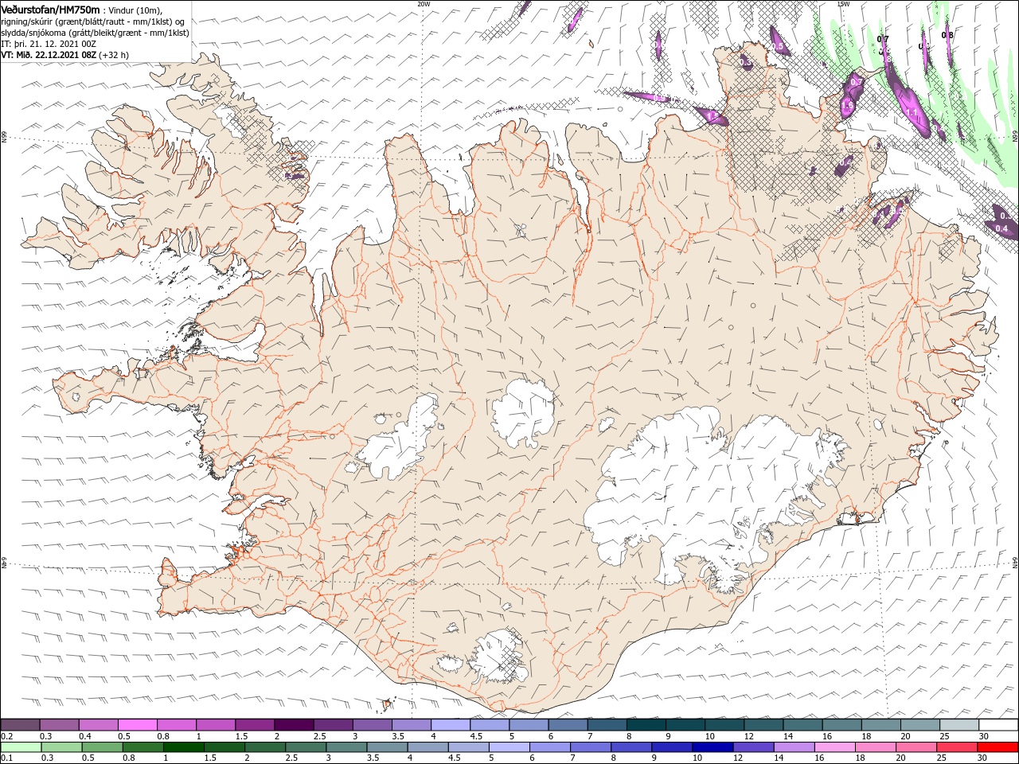Click the 'slydda/snjókoma' legend description line
Viewport: 1019px width, 764px height.
95,33
